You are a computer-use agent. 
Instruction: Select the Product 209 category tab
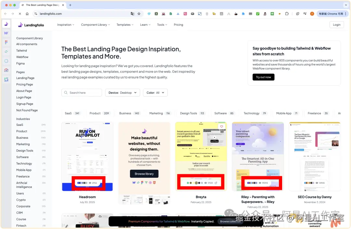point(99,113)
